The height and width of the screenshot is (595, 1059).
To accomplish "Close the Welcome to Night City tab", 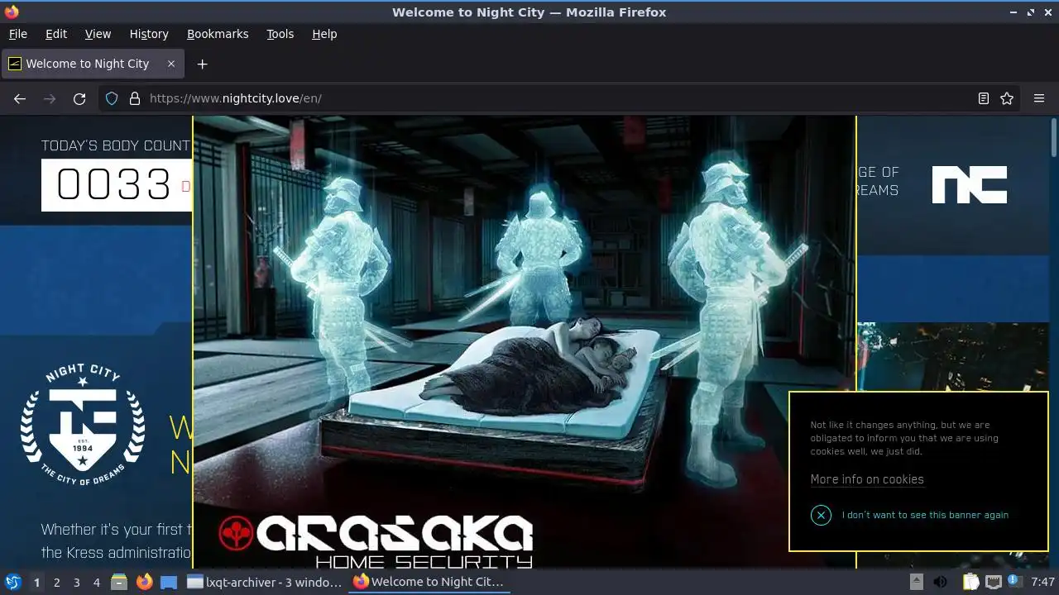I will click(x=171, y=64).
